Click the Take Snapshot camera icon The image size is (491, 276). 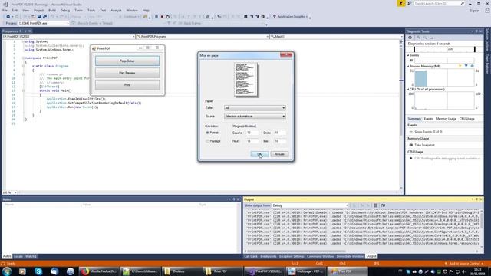411,145
